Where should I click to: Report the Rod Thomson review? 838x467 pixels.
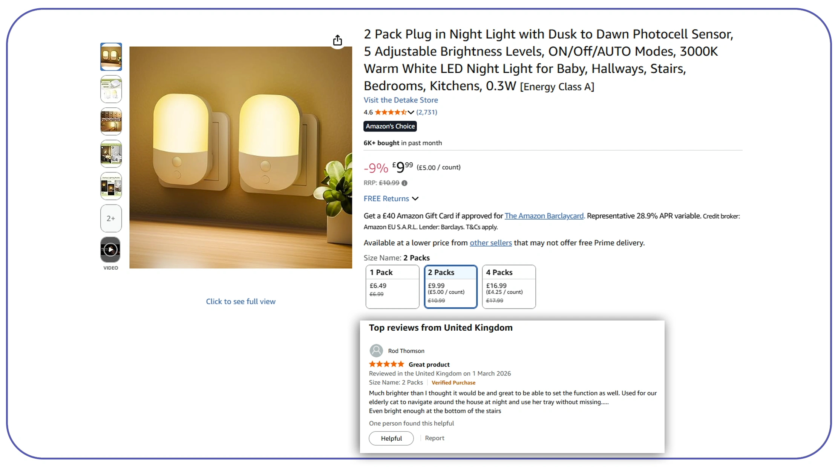pyautogui.click(x=434, y=438)
